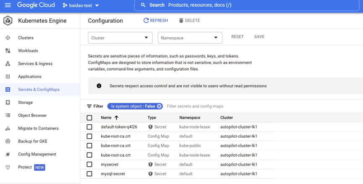Open the Protect page
Image resolution: width=363 pixels, height=184 pixels.
tap(25, 167)
